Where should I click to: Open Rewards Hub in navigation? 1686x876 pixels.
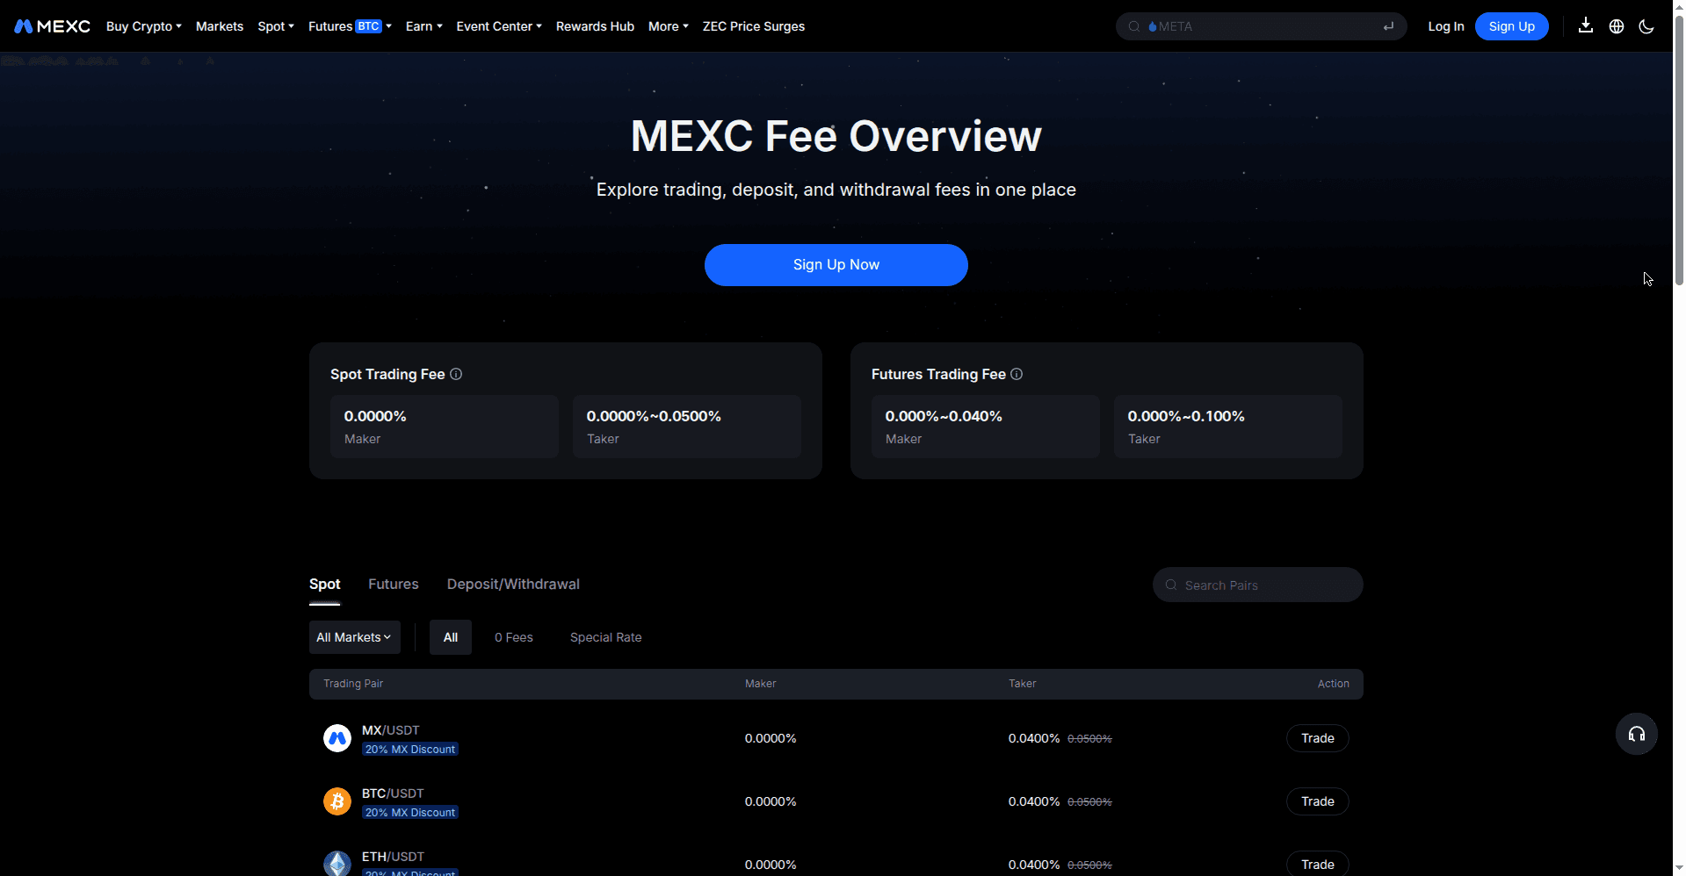pyautogui.click(x=595, y=26)
